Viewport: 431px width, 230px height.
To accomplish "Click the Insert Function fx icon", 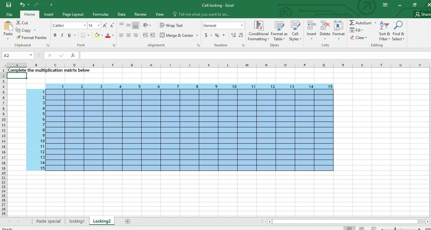I will 73,55.
